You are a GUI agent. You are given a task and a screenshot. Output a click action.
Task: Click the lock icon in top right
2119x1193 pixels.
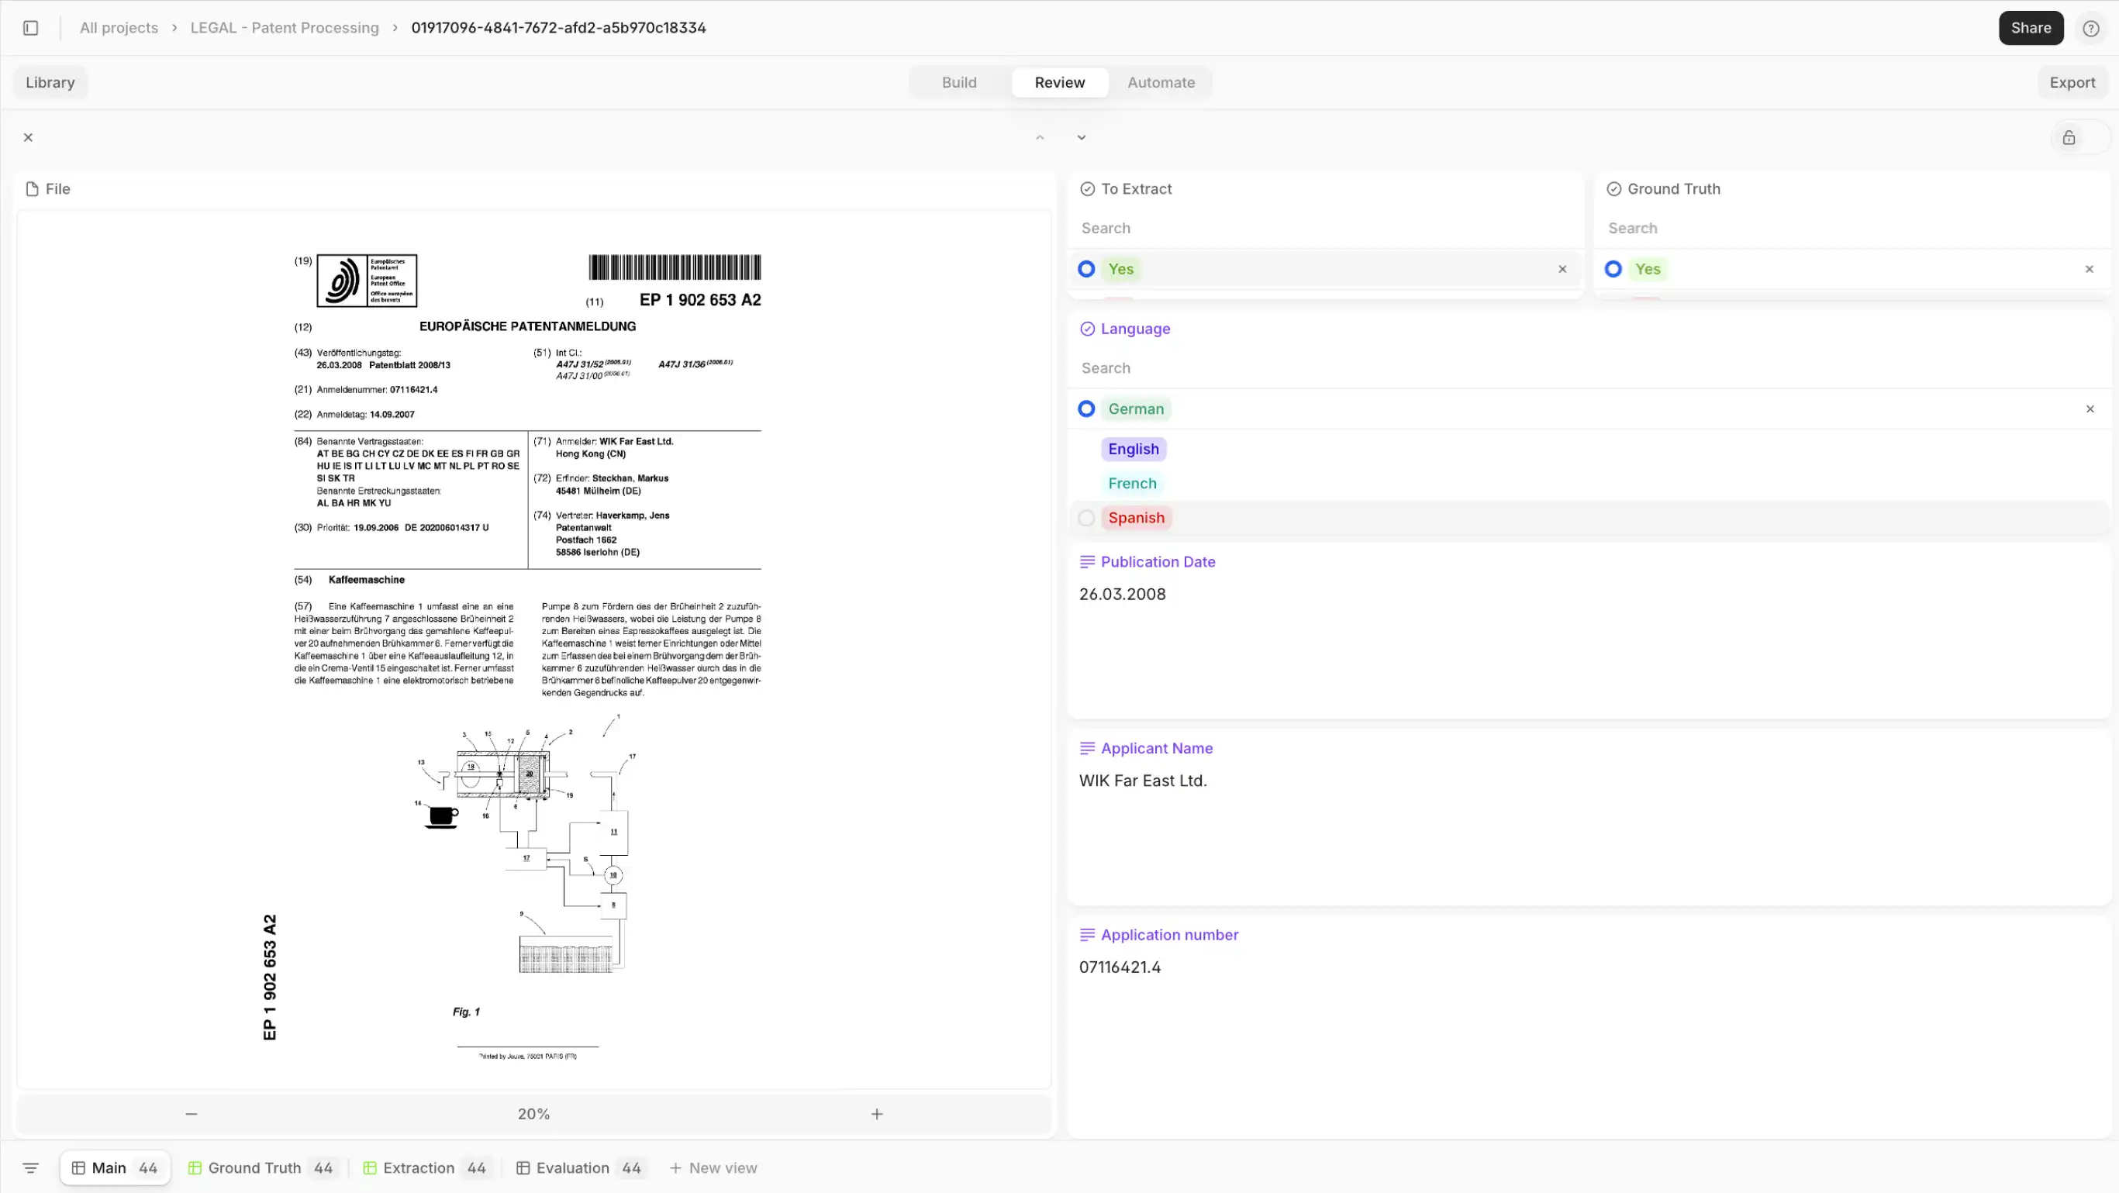2068,136
